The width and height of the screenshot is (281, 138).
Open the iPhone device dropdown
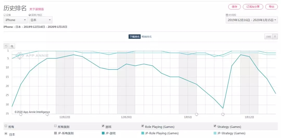click(15, 20)
